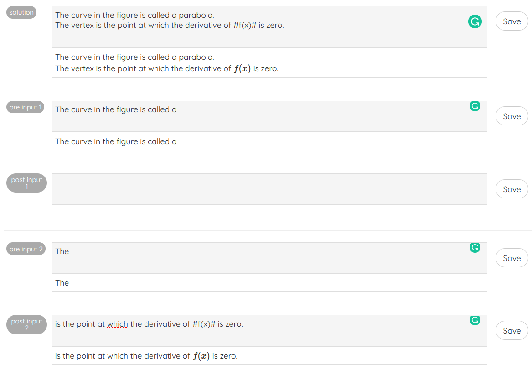Save the empty post input 1 field

(x=511, y=189)
